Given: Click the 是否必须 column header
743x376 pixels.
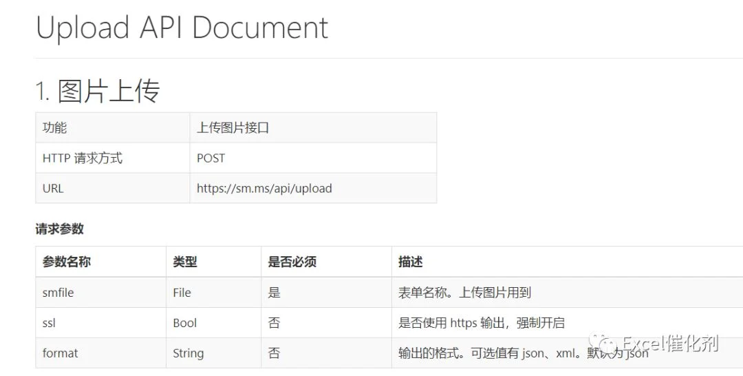Looking at the screenshot, I should 292,261.
